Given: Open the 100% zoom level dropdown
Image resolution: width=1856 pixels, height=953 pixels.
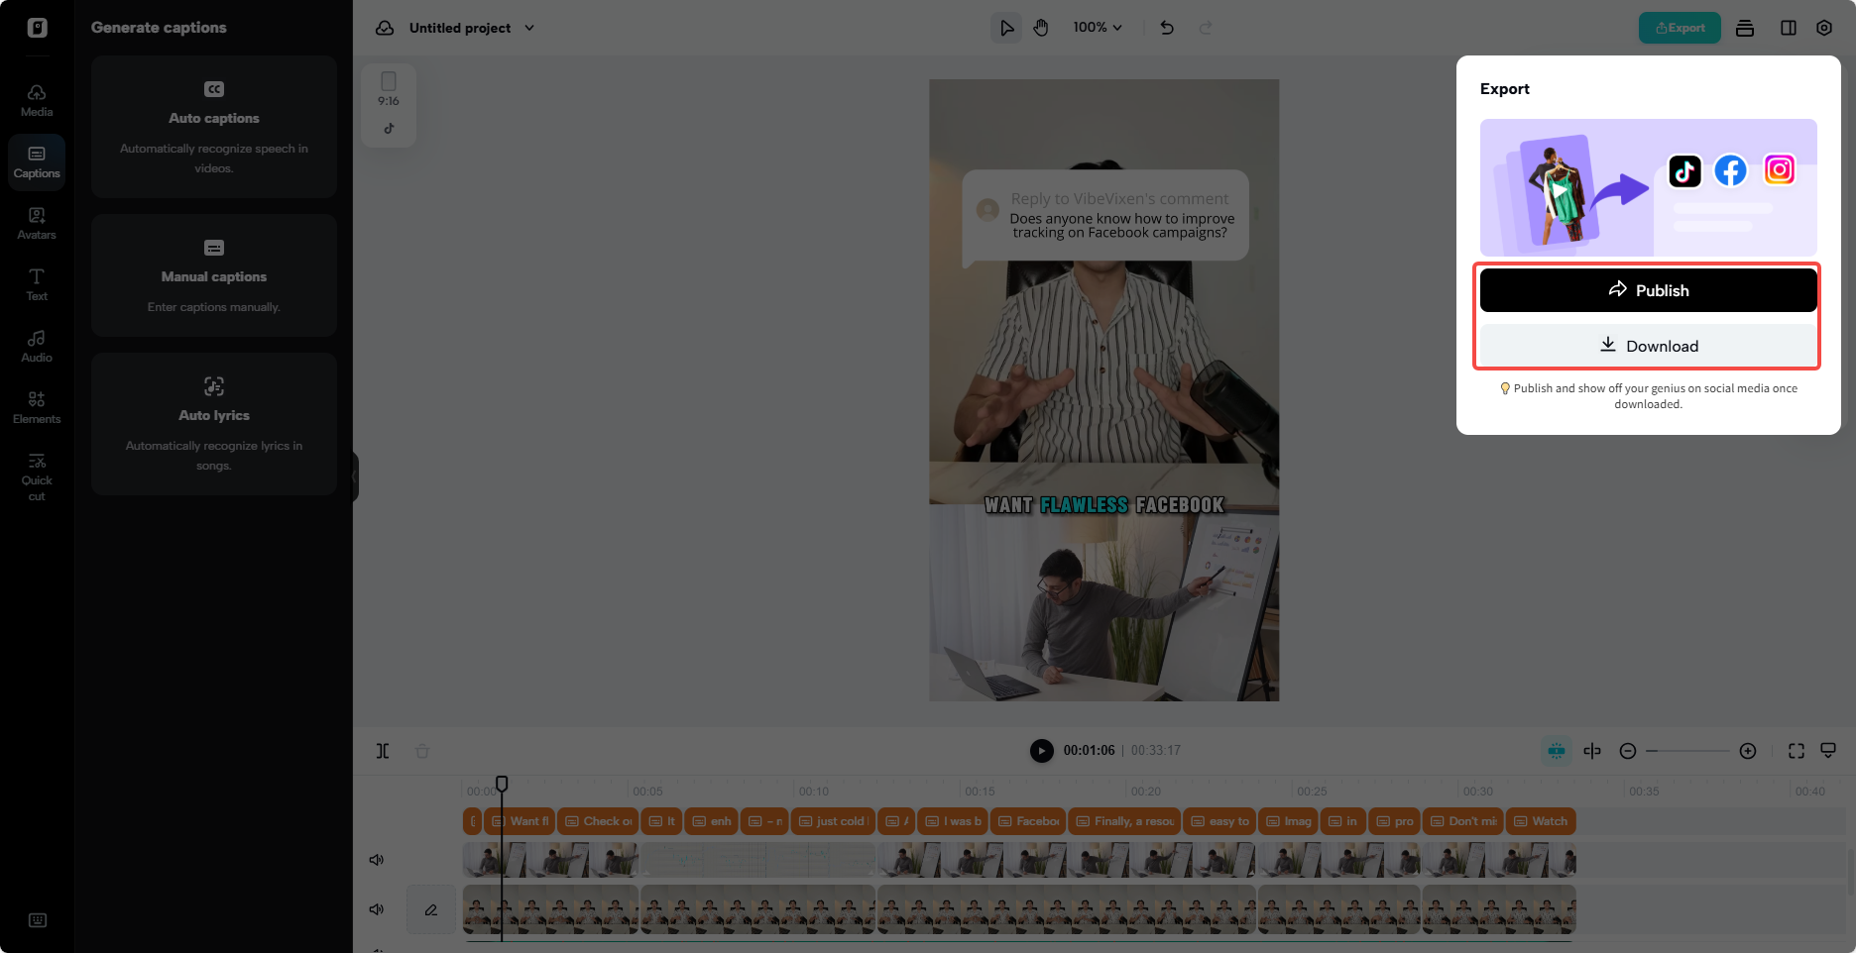Looking at the screenshot, I should click(1097, 28).
